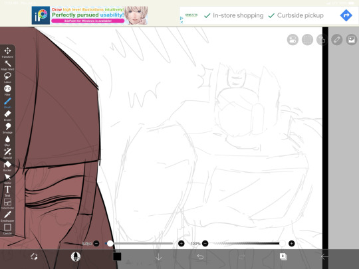Select the Bucket fill tool
This screenshot has width=359, height=269.
click(7, 166)
